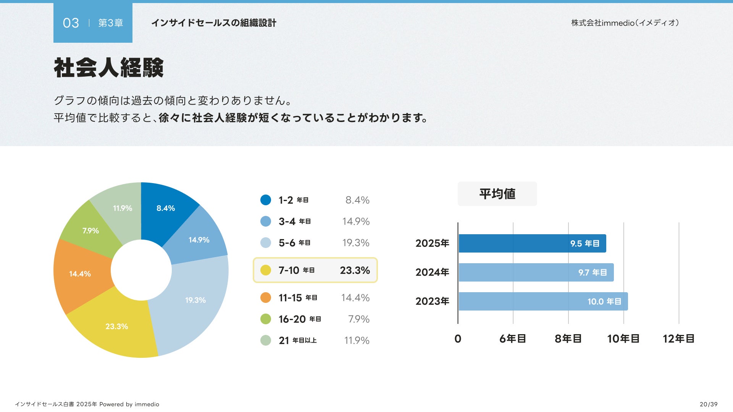Click the 2023年 10.0年目 bar

tap(543, 301)
